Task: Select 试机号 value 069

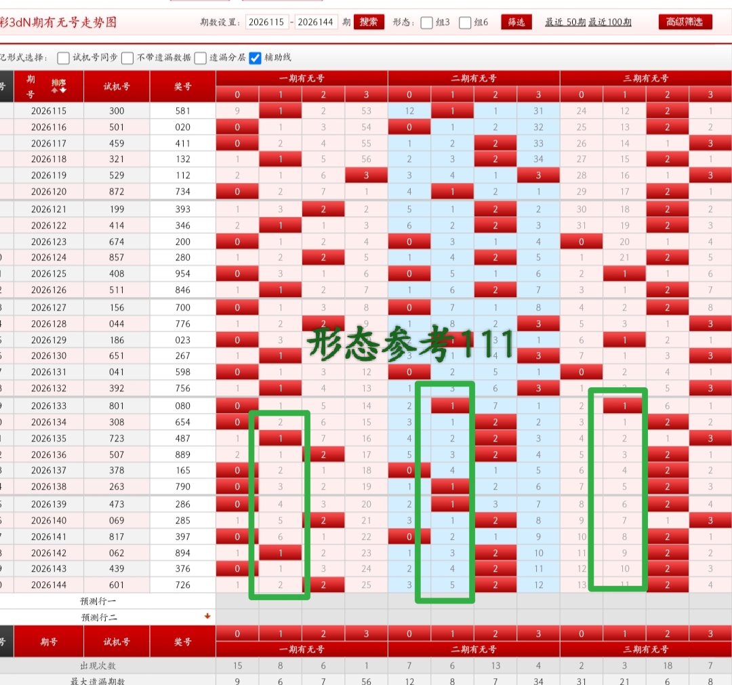Action: (x=117, y=520)
